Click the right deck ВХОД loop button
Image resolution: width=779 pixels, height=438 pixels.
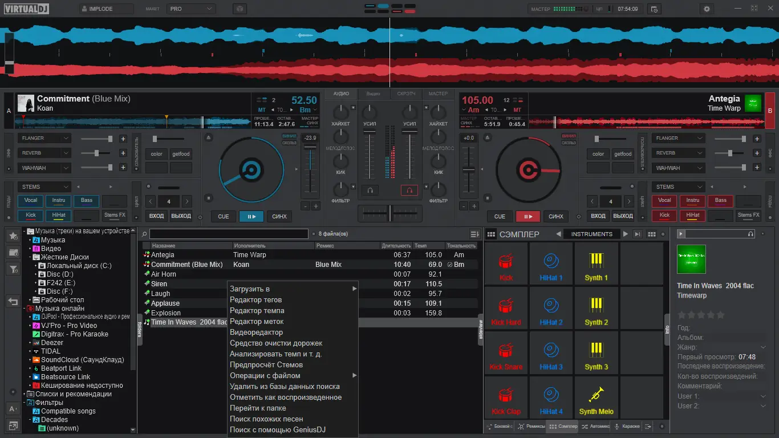(598, 216)
